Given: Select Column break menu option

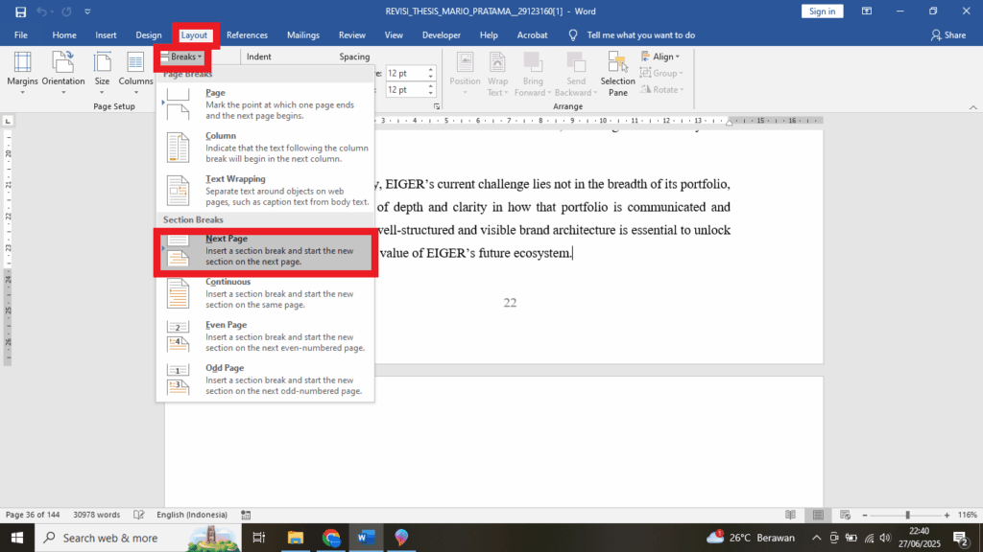Looking at the screenshot, I should point(266,147).
